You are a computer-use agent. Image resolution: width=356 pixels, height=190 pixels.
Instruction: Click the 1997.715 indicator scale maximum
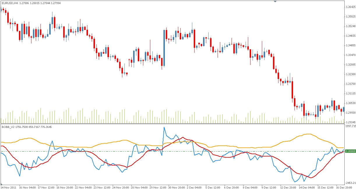coord(350,126)
